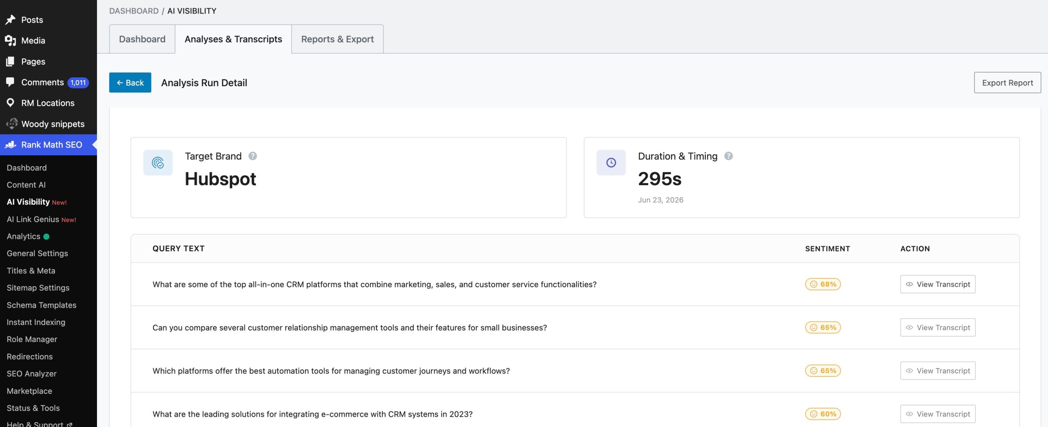
Task: Switch to the Dashboard tab
Action: tap(142, 39)
